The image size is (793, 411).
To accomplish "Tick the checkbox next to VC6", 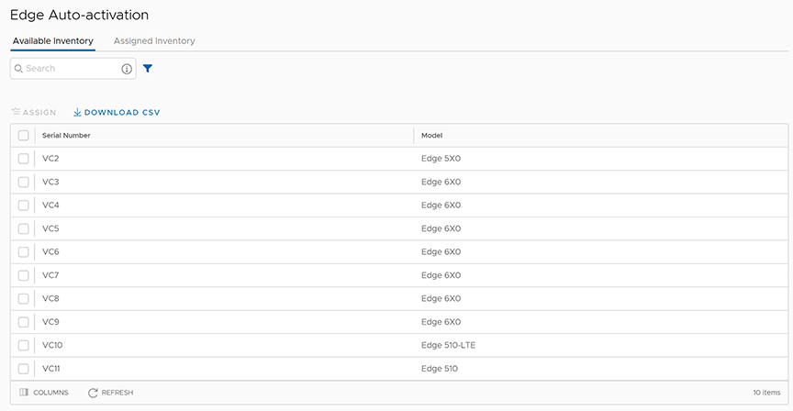I will pos(24,252).
